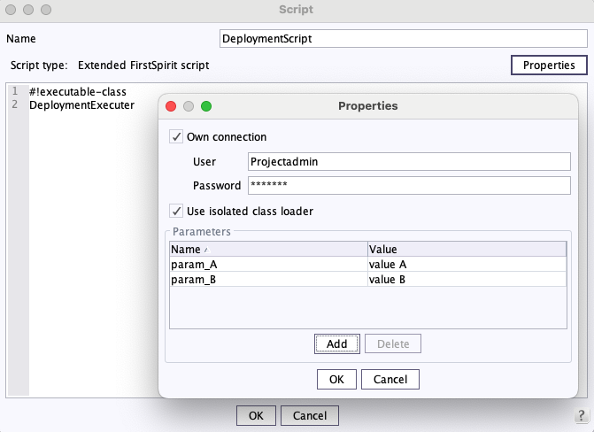The image size is (594, 432).
Task: Cancel the Properties dialog
Action: tap(390, 379)
